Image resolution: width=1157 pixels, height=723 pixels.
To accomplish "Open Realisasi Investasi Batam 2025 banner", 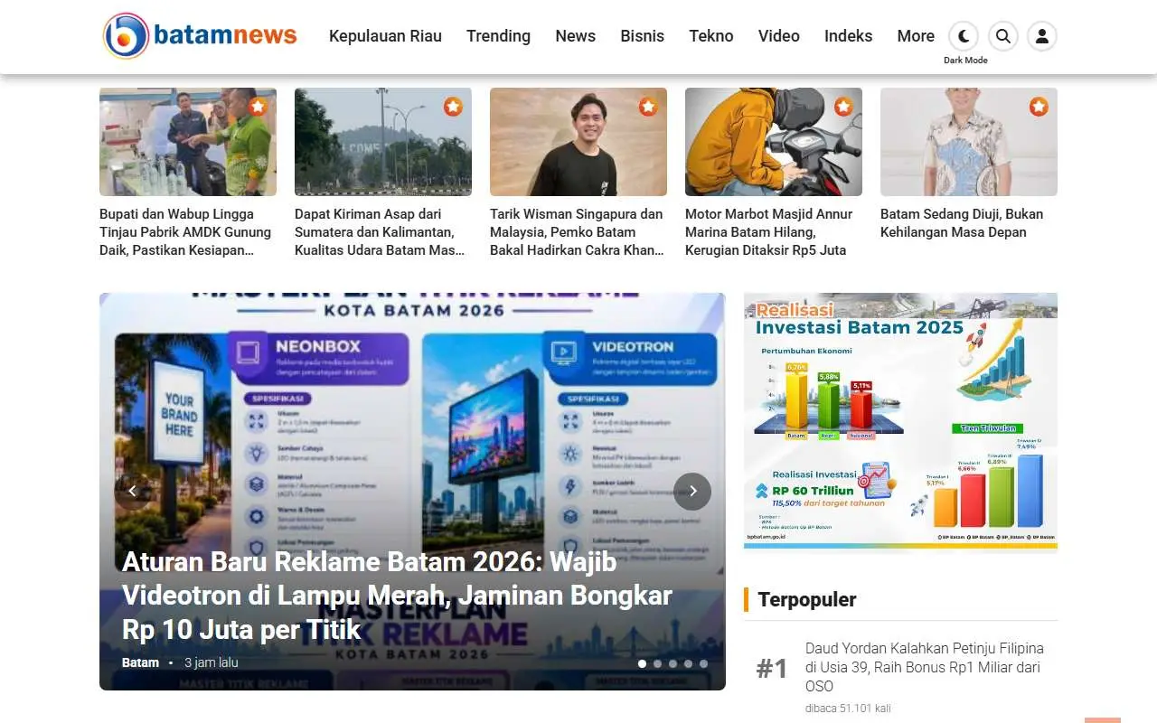I will point(900,422).
